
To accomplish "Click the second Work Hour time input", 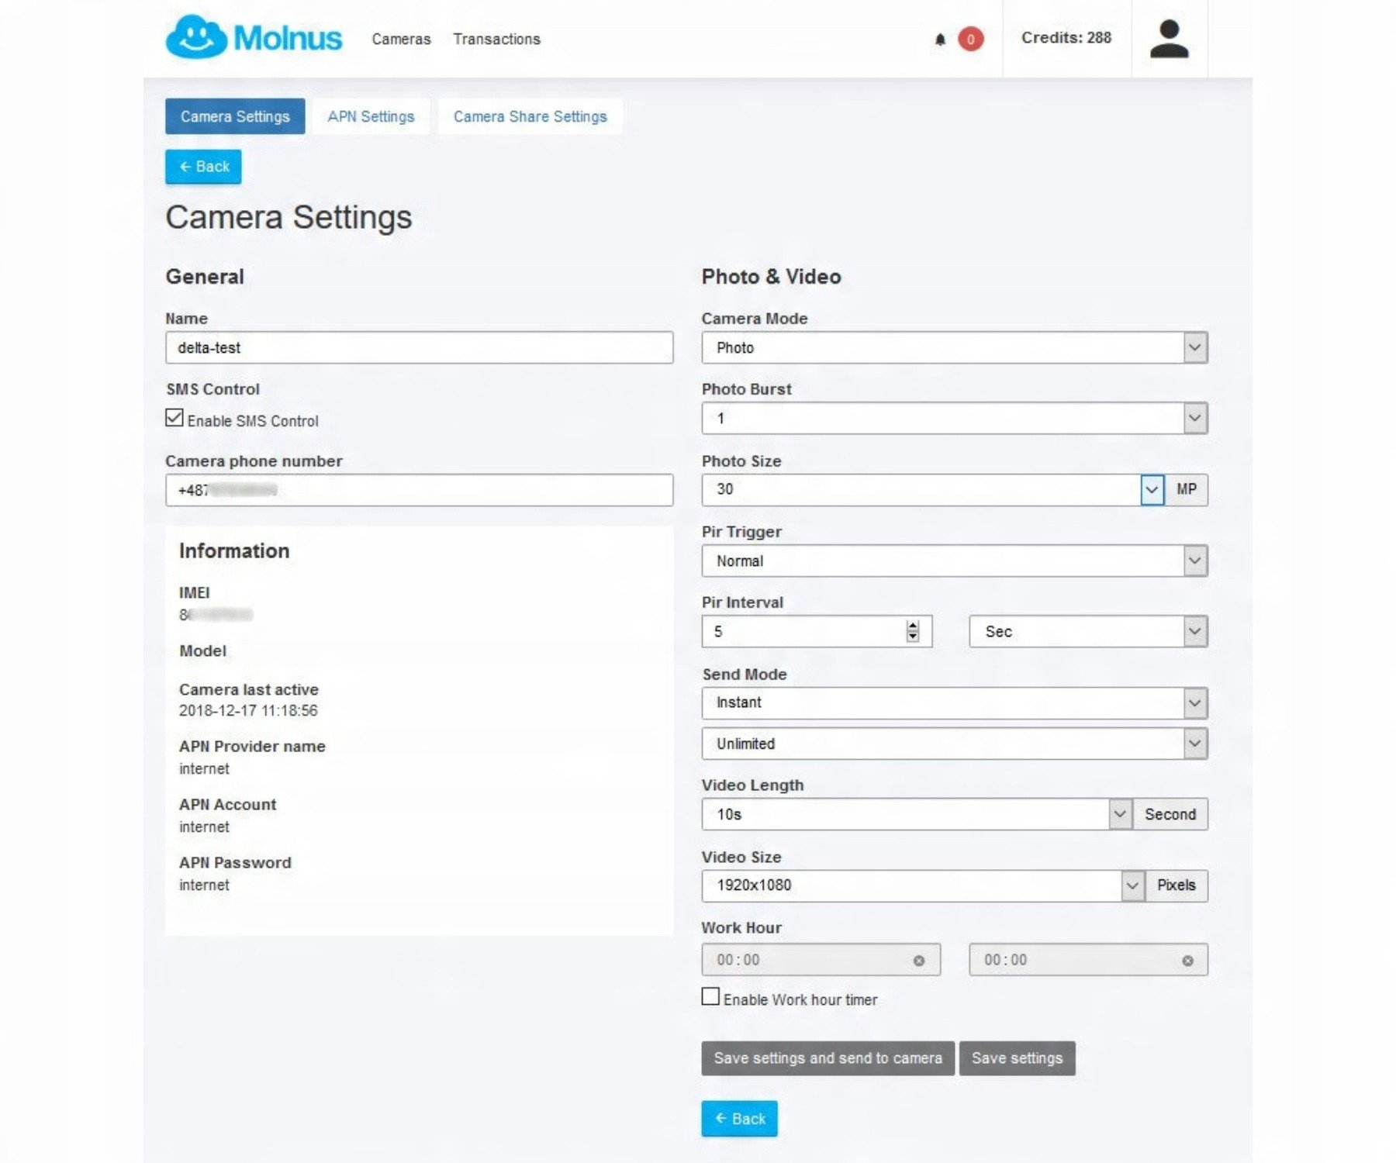I will point(1088,960).
